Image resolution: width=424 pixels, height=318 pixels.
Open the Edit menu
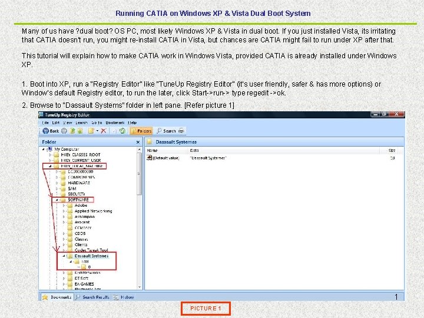[x=56, y=122]
